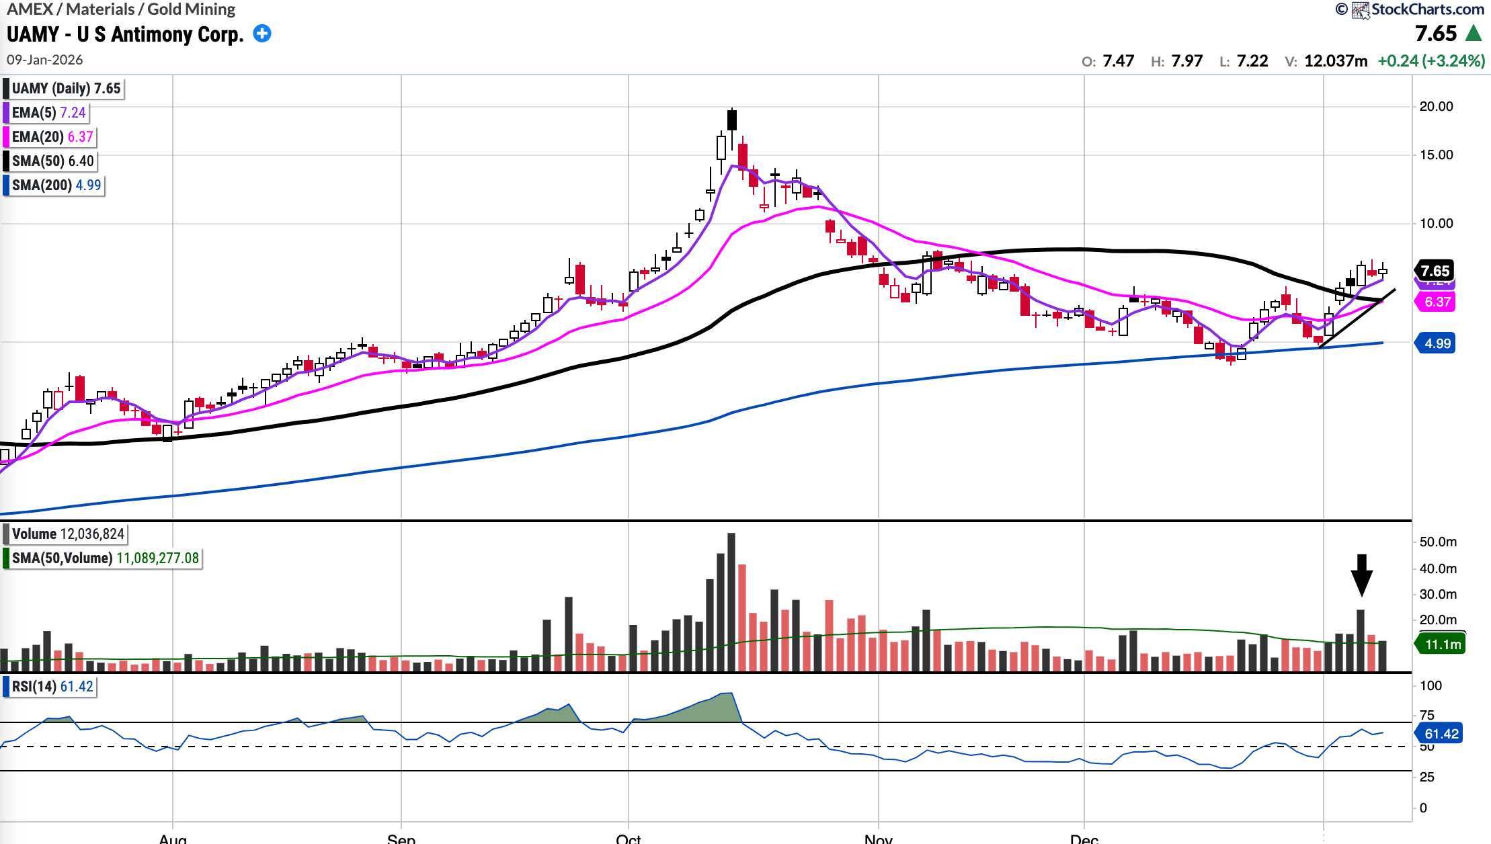This screenshot has width=1491, height=844.
Task: Click the green 11.1m volume average tag
Action: (x=1442, y=644)
